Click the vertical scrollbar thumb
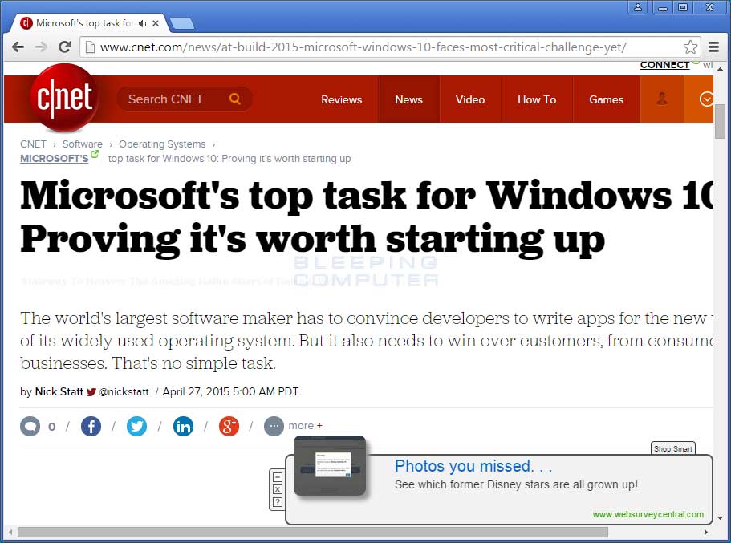The image size is (731, 543). click(x=721, y=121)
